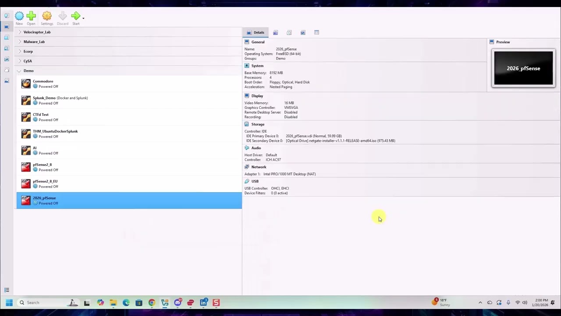
Task: Click the Network section header
Action: [x=259, y=167]
